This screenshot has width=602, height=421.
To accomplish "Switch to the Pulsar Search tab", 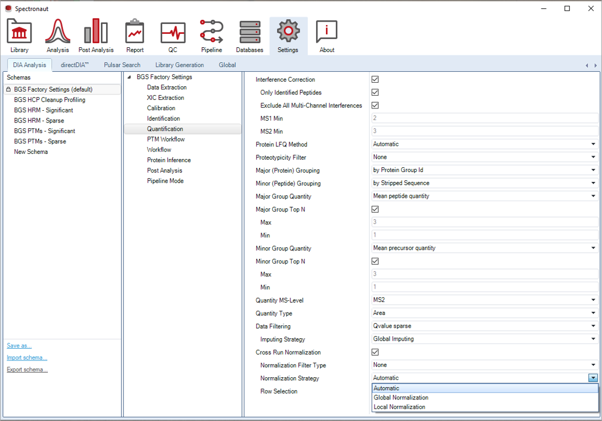I will pos(122,65).
